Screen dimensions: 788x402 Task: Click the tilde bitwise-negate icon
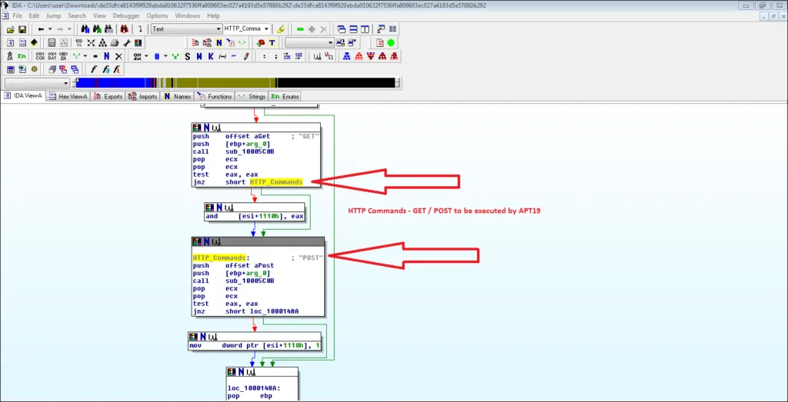coord(233,56)
